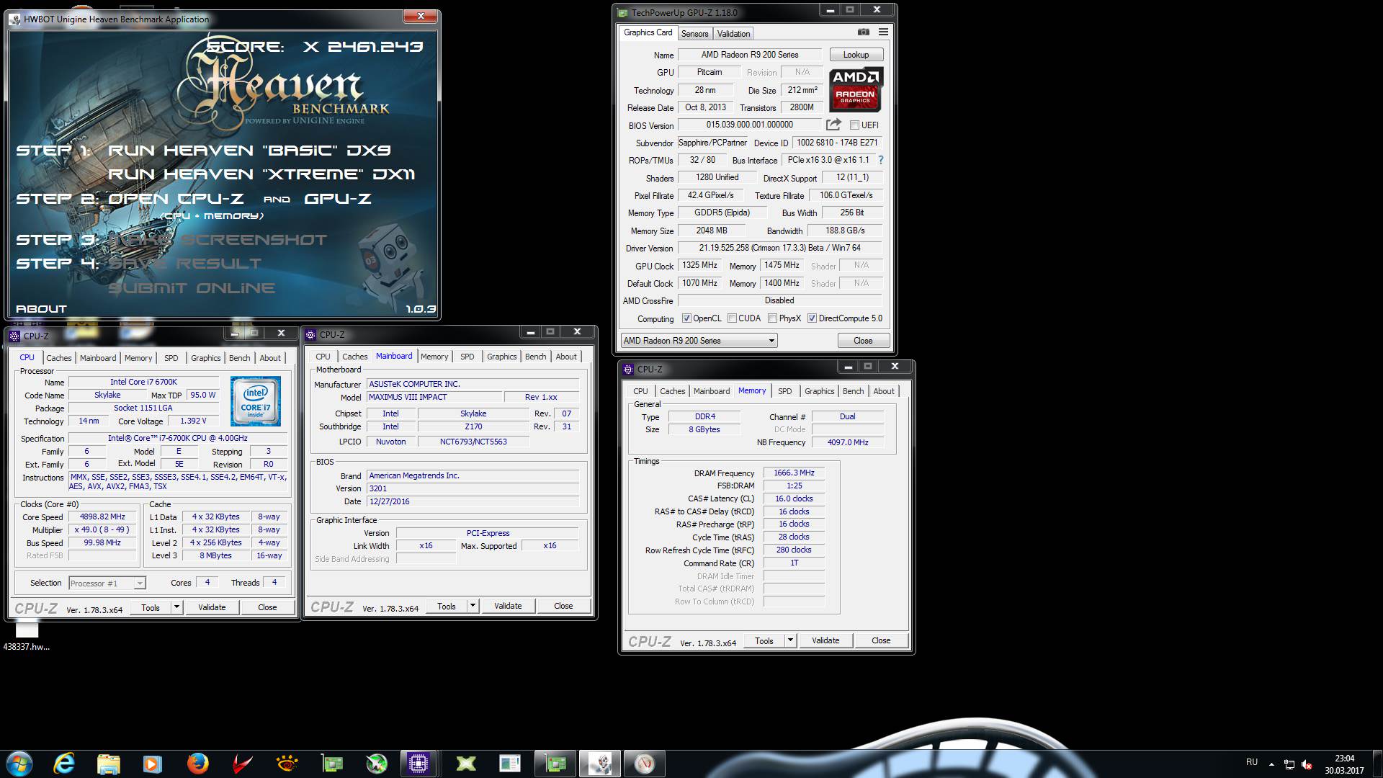Click the green lightning globe taskbar icon
Screen dimensions: 1383x778
(376, 764)
